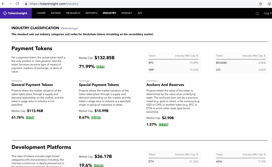Select the General Payment Tokens heading
Screen dimensions: 272x167
[x=32, y=85]
